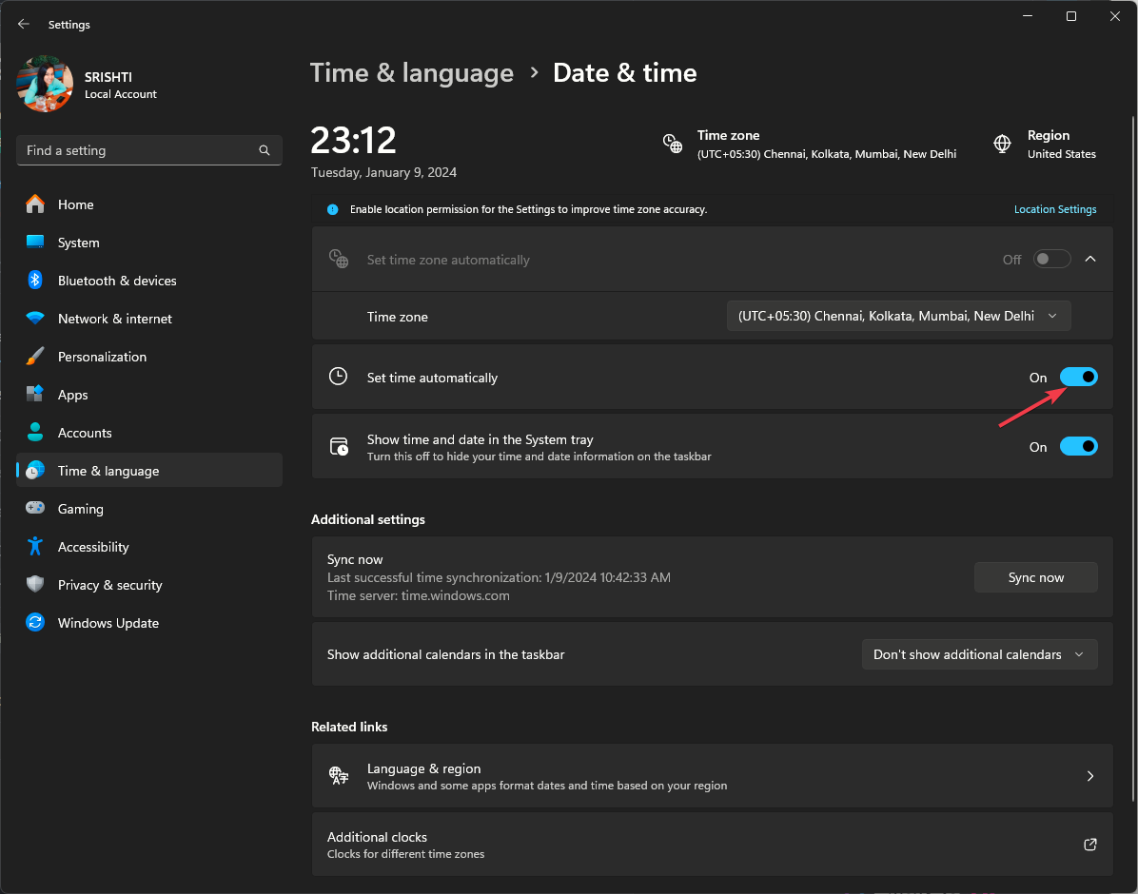Go to Accounts settings
The width and height of the screenshot is (1138, 894).
(x=85, y=433)
